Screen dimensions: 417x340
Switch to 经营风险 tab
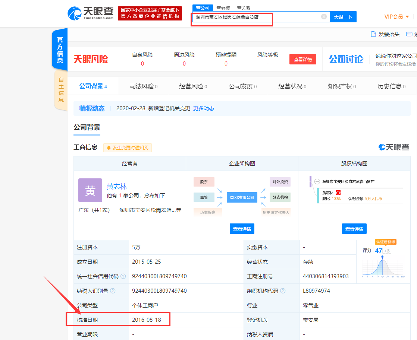tap(193, 86)
